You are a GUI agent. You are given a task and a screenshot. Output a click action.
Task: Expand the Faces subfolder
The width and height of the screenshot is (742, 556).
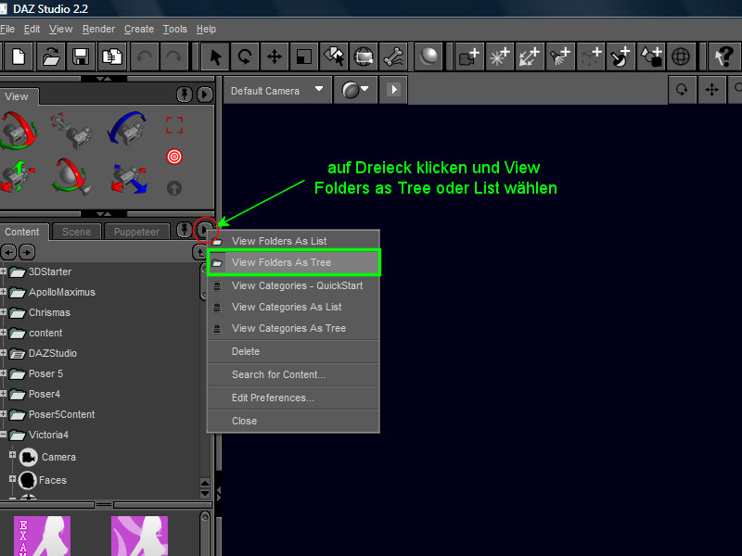13,478
